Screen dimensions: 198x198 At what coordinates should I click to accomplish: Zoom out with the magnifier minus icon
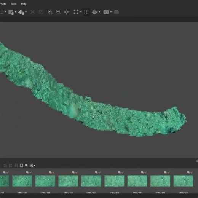coord(58,12)
